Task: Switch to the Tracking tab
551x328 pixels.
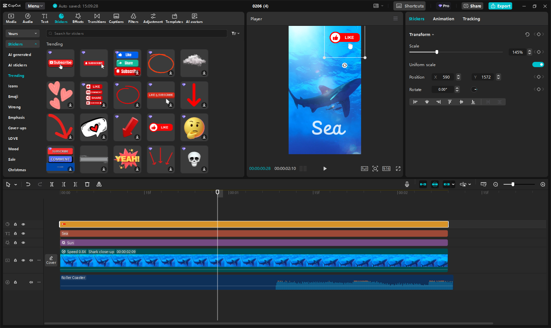Action: [x=471, y=19]
